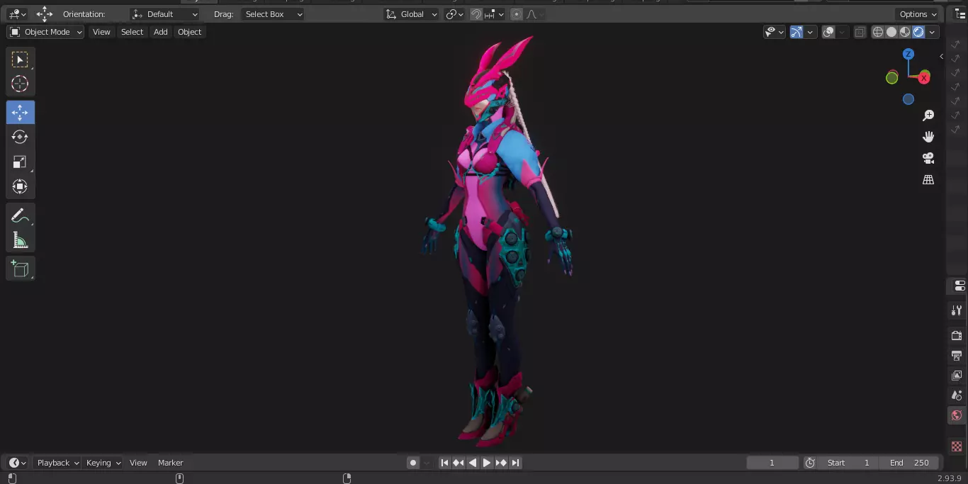Click the move gizmo icon in header
968x484 pixels.
[45, 13]
